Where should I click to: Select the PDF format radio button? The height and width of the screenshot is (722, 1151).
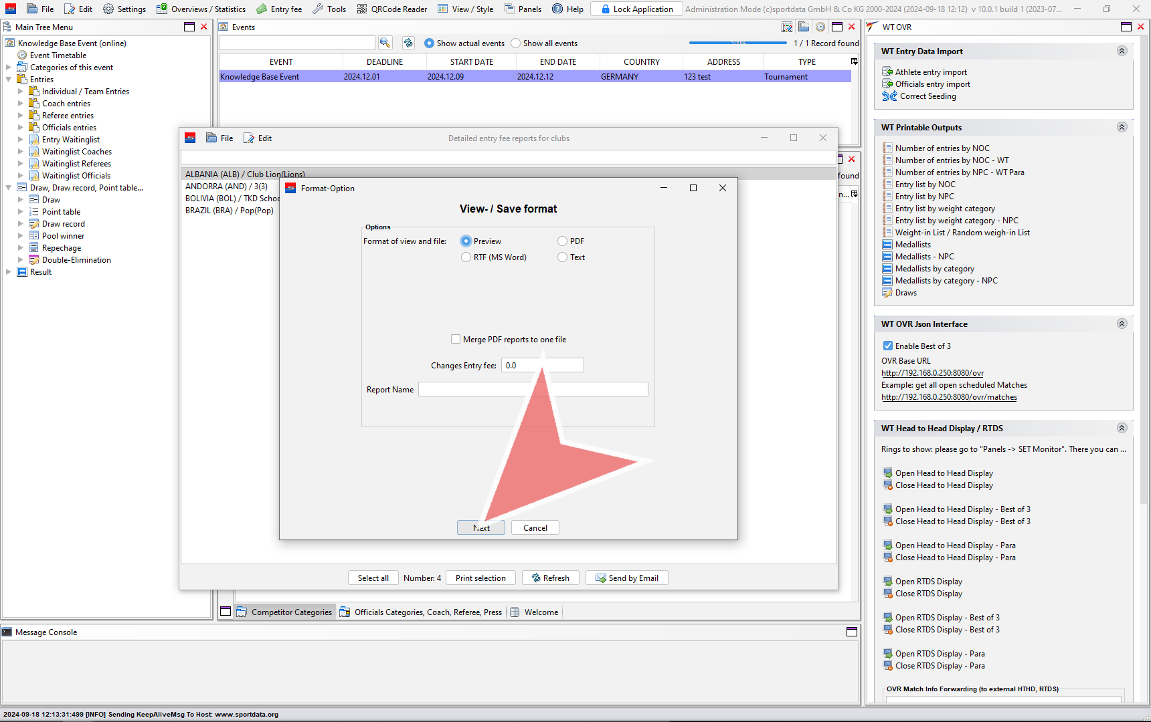tap(563, 241)
